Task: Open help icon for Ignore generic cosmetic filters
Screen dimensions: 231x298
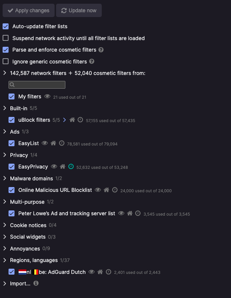Action: point(92,61)
